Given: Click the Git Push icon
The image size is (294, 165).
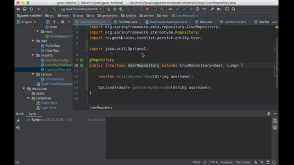Looking at the screenshot, I should point(191,9).
